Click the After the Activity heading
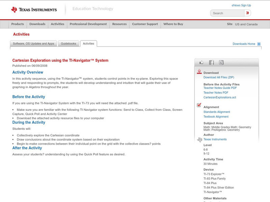Viewport: 270px width, 202px height. pyautogui.click(x=27, y=148)
